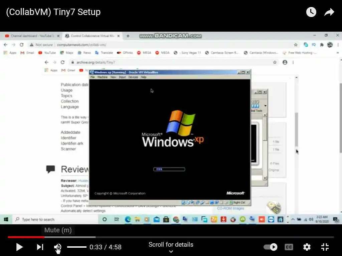This screenshot has width=342, height=256.
Task: Mute the video with speaker icon
Action: 57,247
